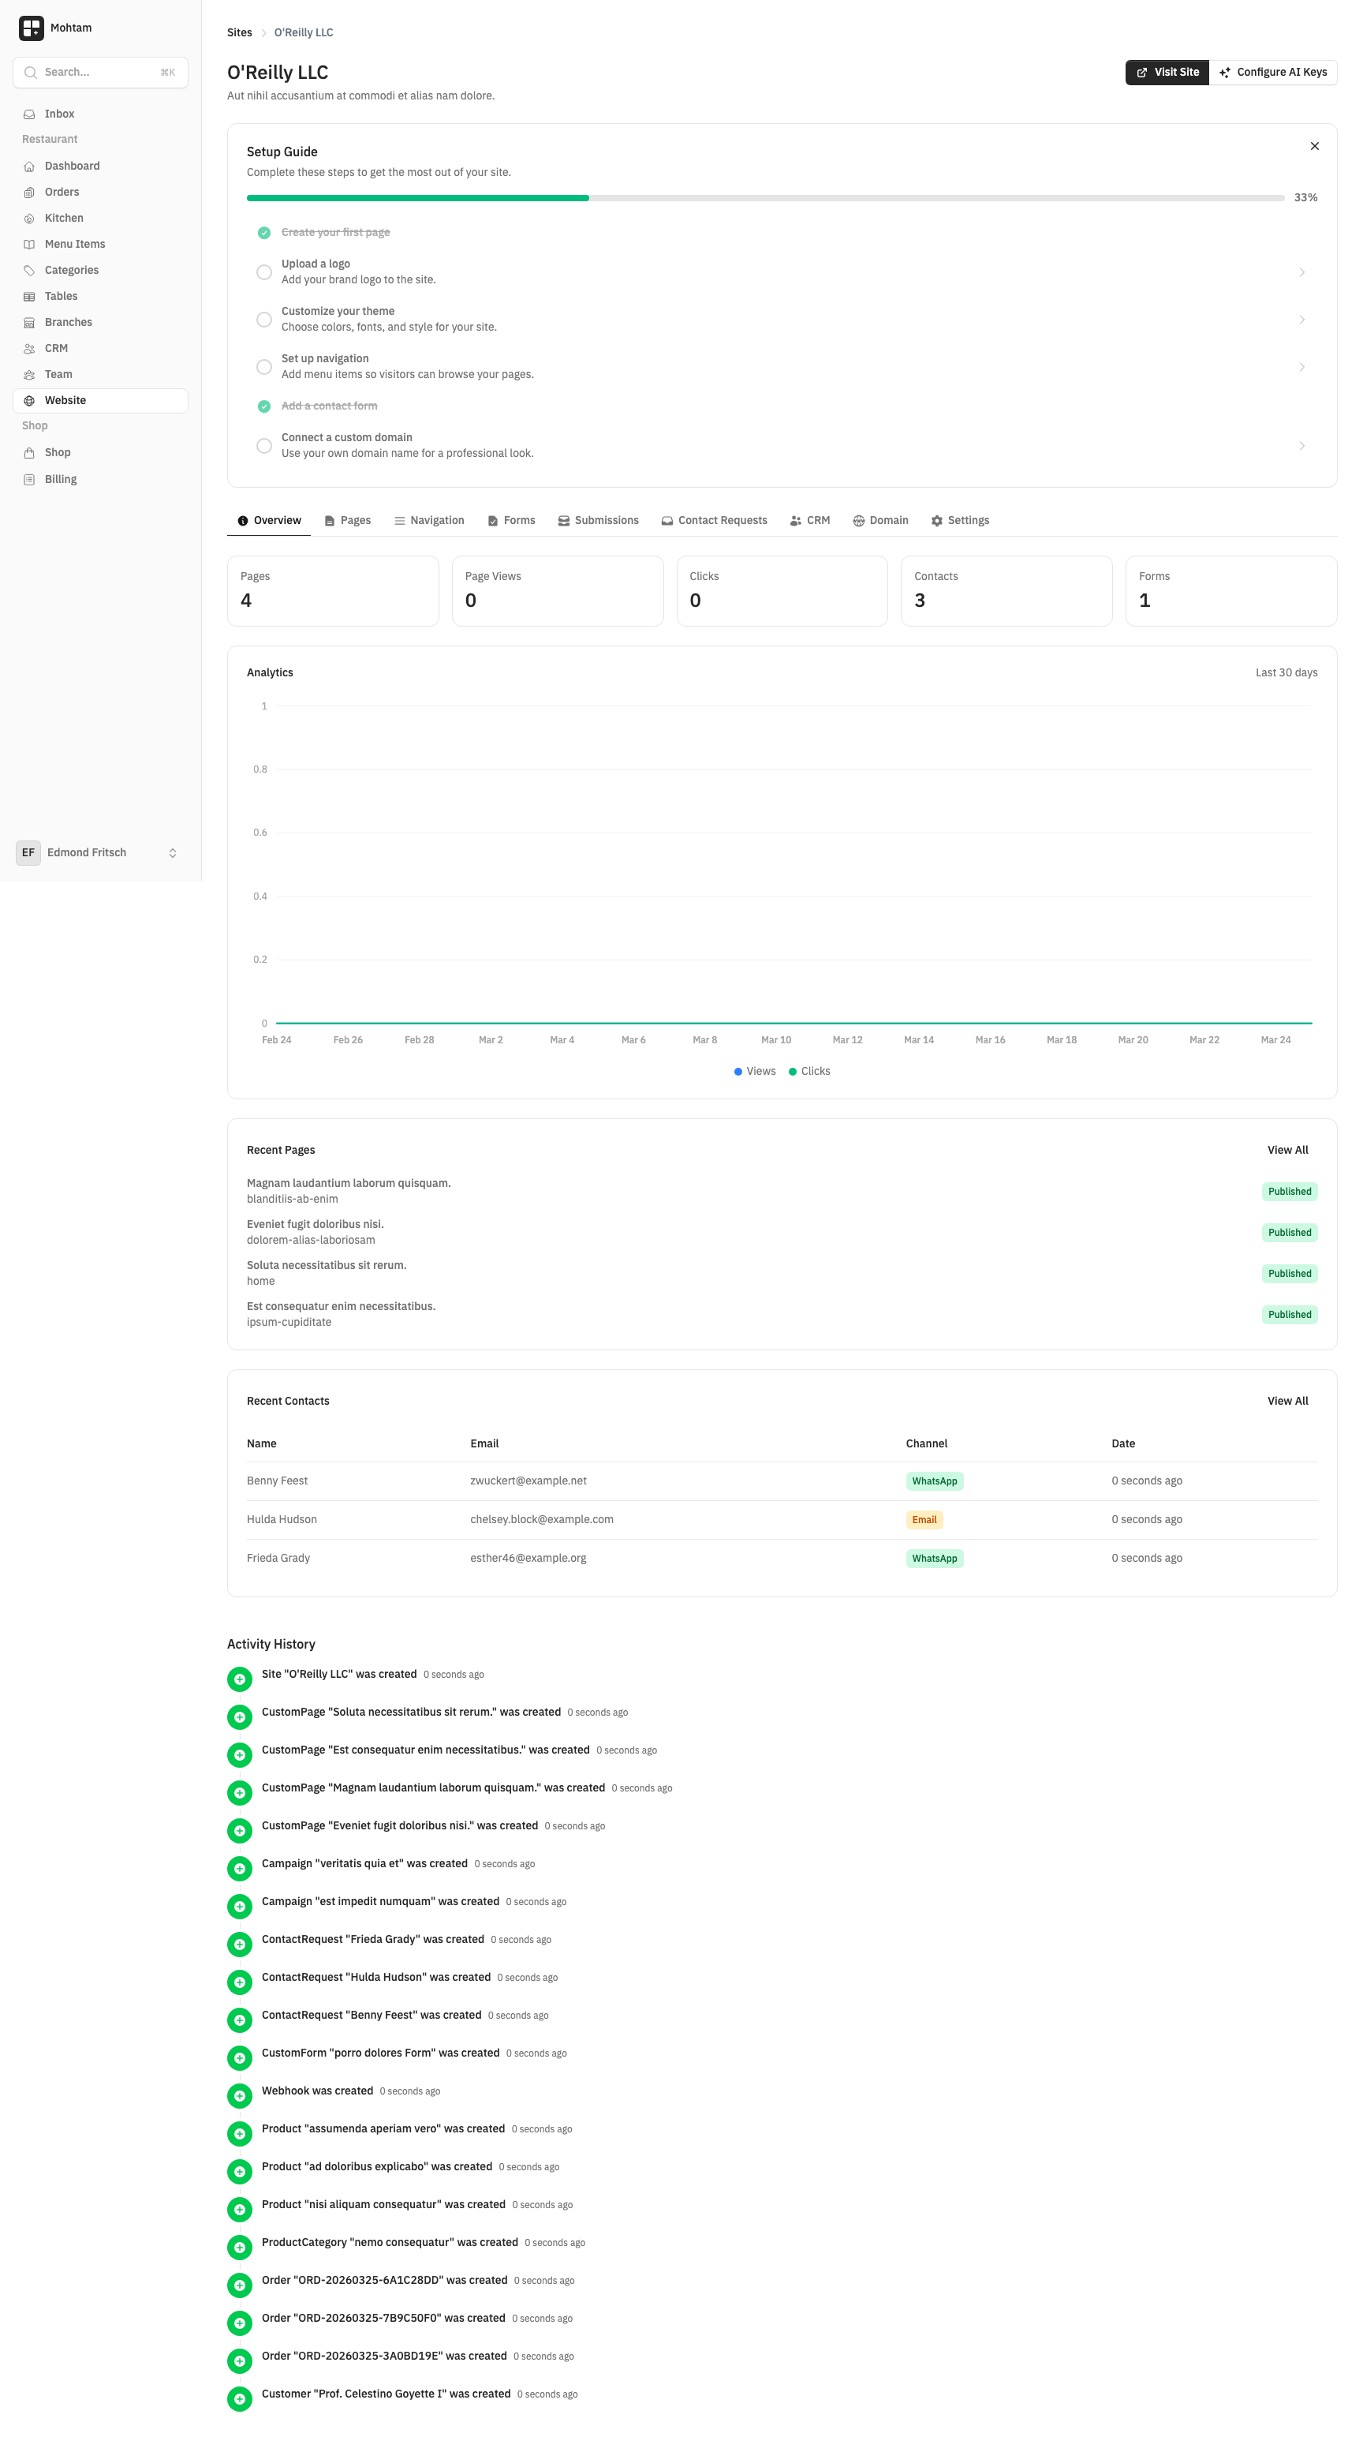The height and width of the screenshot is (2437, 1363).
Task: Switch to the Submissions tab
Action: (x=598, y=520)
